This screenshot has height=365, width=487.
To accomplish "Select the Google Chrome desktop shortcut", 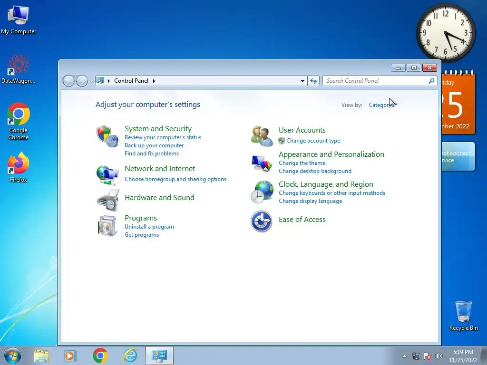I will 19,121.
